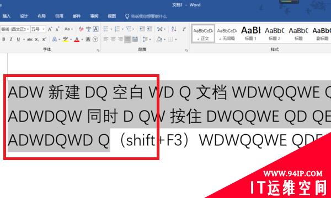Open the font name combo box
Screen dimensions: 331x198
coord(15,29)
